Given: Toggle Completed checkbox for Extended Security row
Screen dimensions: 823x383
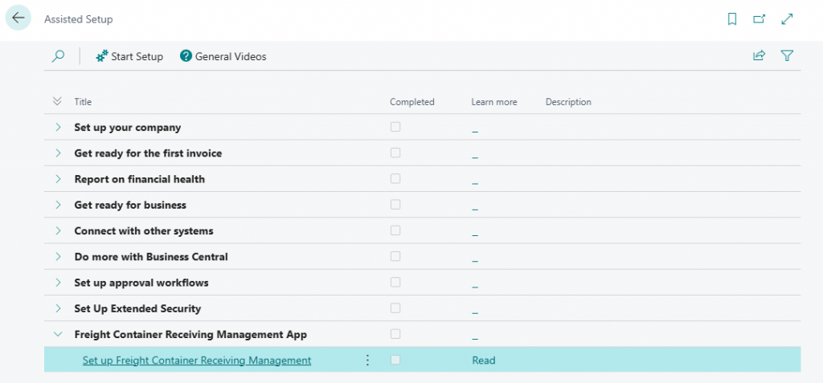Looking at the screenshot, I should (x=395, y=308).
